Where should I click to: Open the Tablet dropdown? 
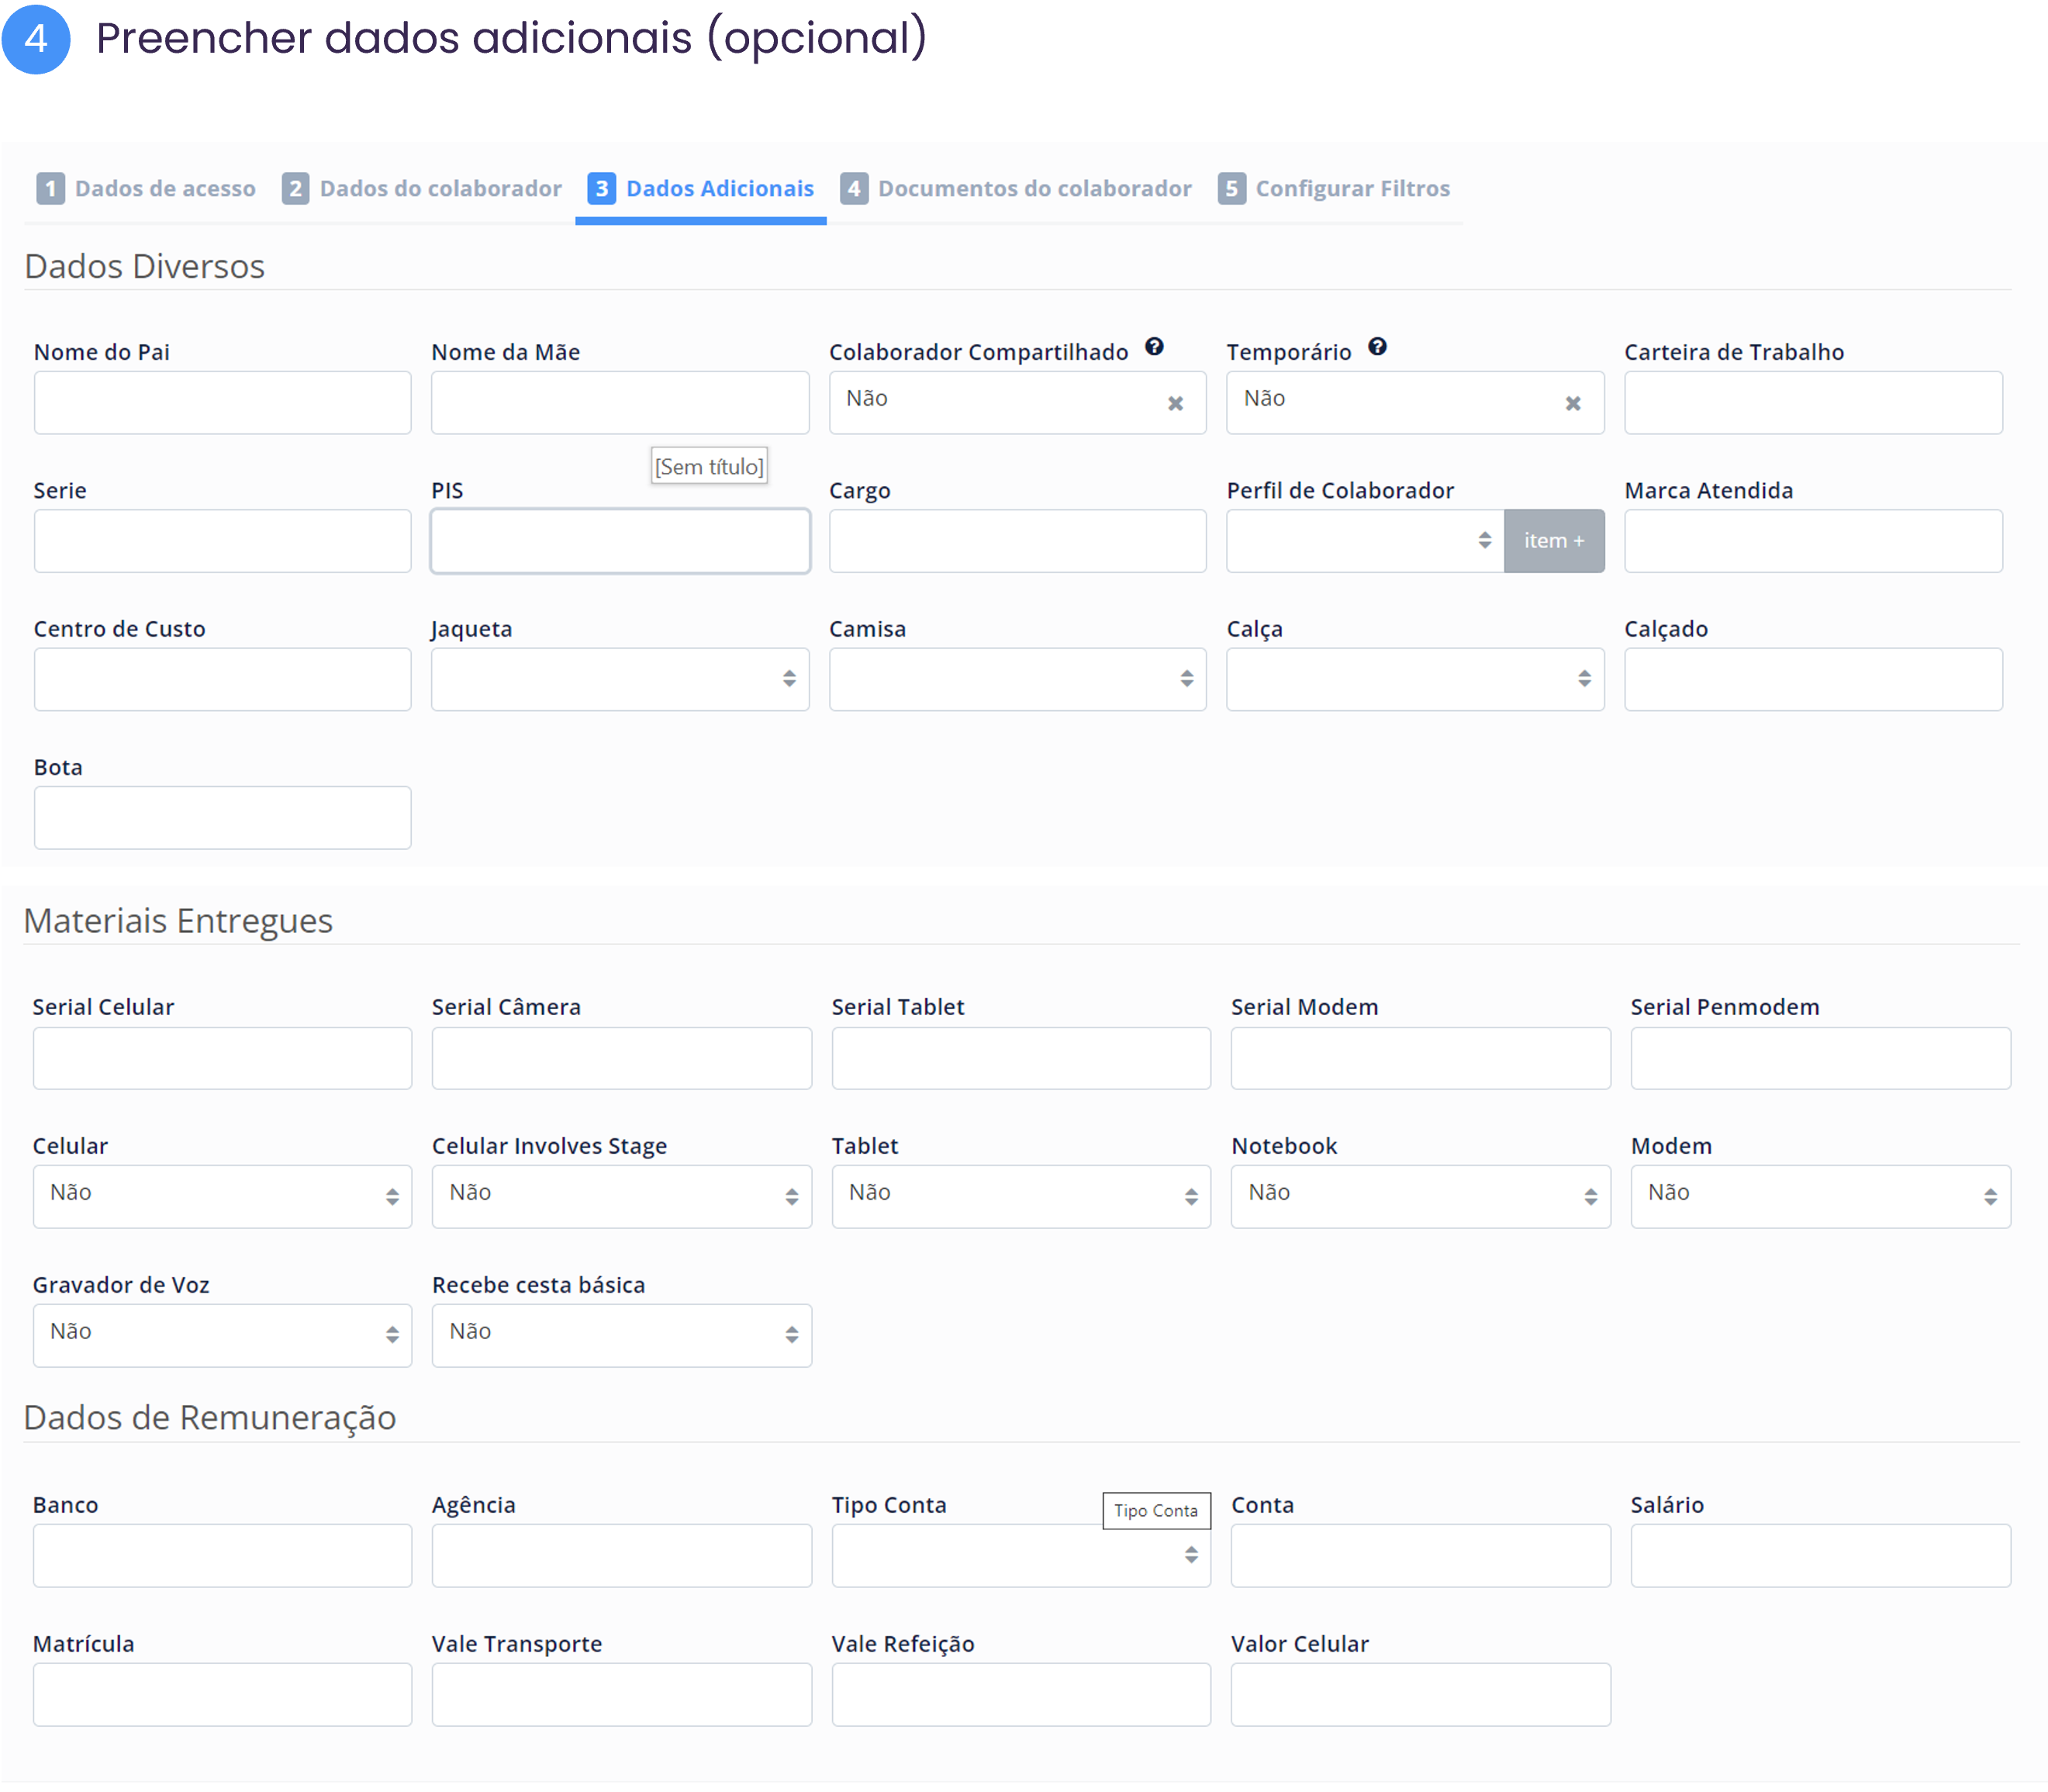(1021, 1196)
